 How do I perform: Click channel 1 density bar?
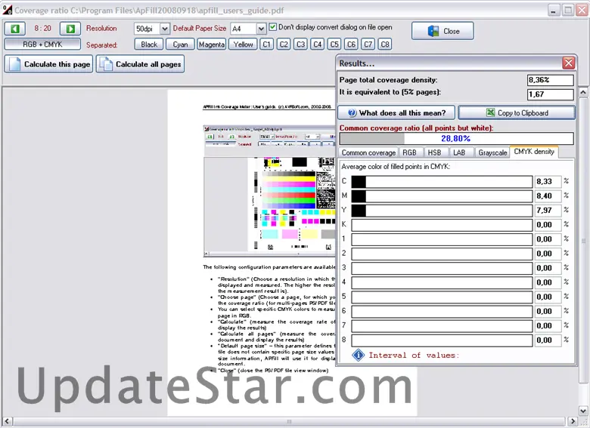pyautogui.click(x=442, y=239)
